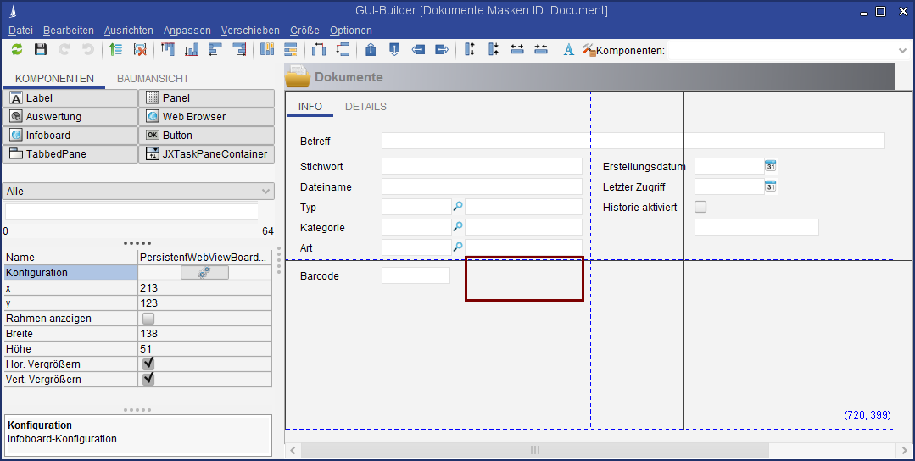Switch to the DETAILS tab
915x461 pixels.
click(x=365, y=107)
